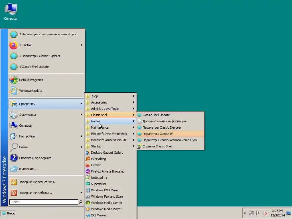Screen dimensions: 292x219
Task: Open Computer from the Start menu
Action: click(x=46, y=125)
